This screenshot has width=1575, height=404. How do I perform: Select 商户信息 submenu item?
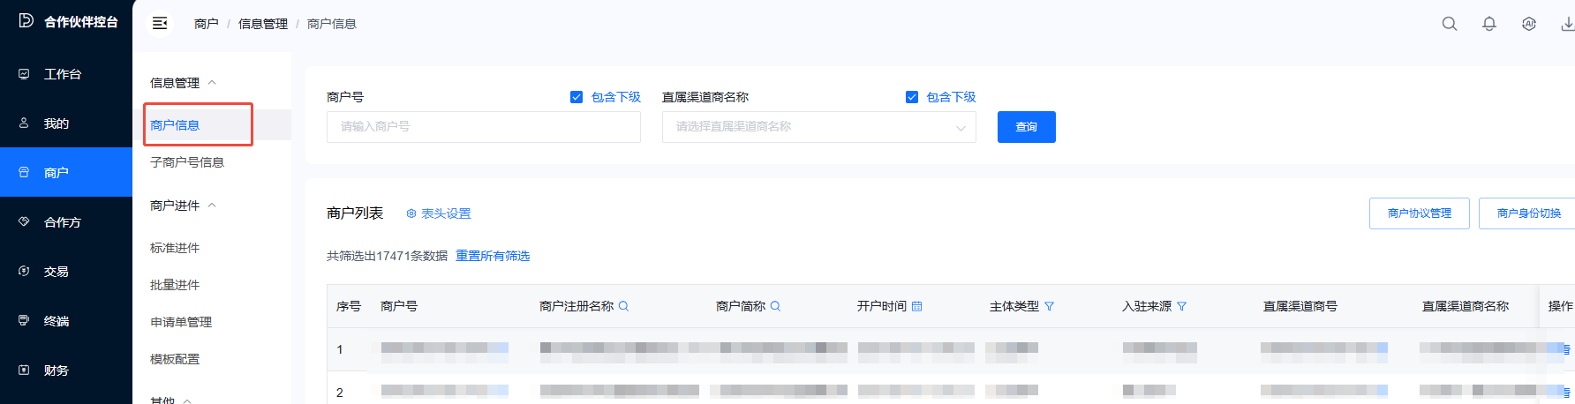point(212,125)
